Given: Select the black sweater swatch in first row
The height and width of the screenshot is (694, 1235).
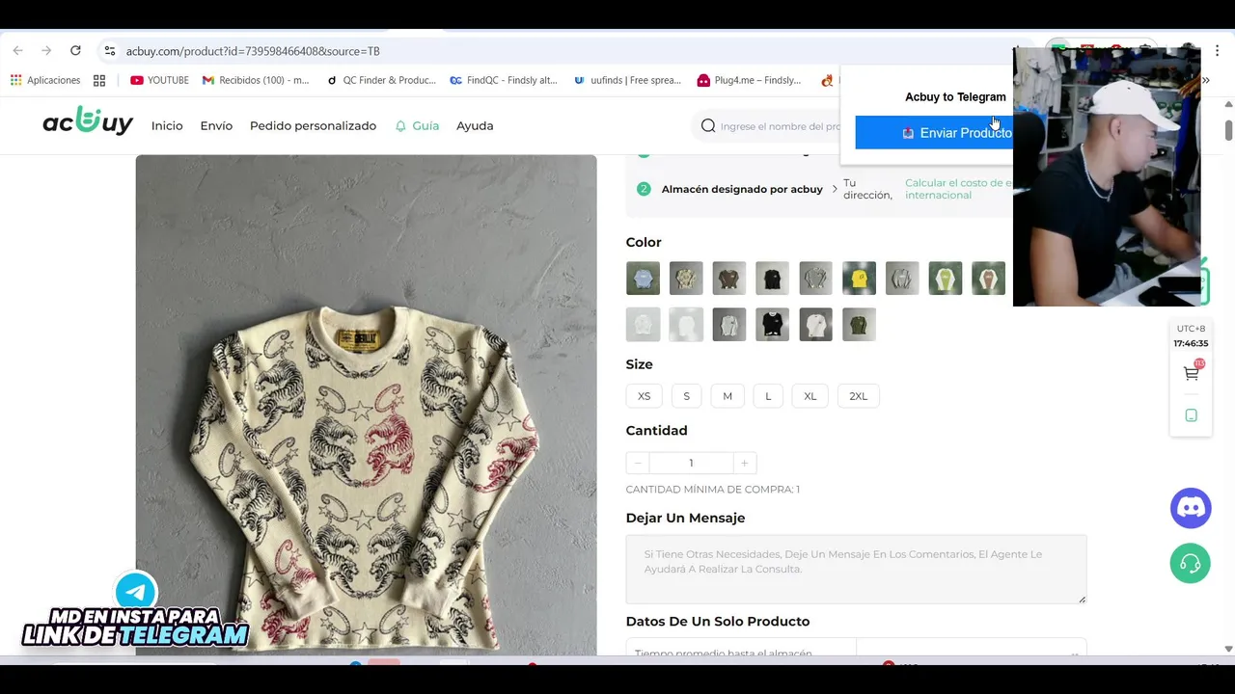Looking at the screenshot, I should [x=772, y=279].
